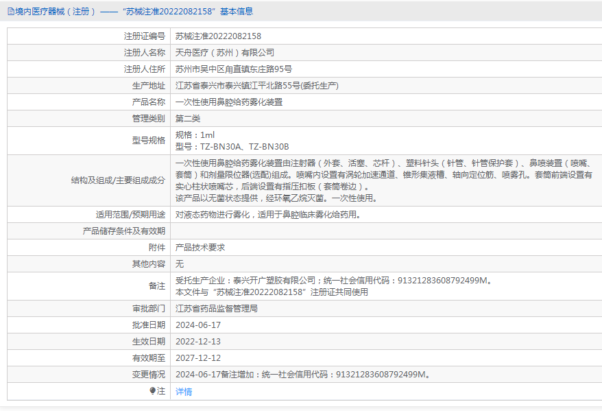Image resolution: width=602 pixels, height=411 pixels.
Task: Click the 备注 label
Action: 156,286
